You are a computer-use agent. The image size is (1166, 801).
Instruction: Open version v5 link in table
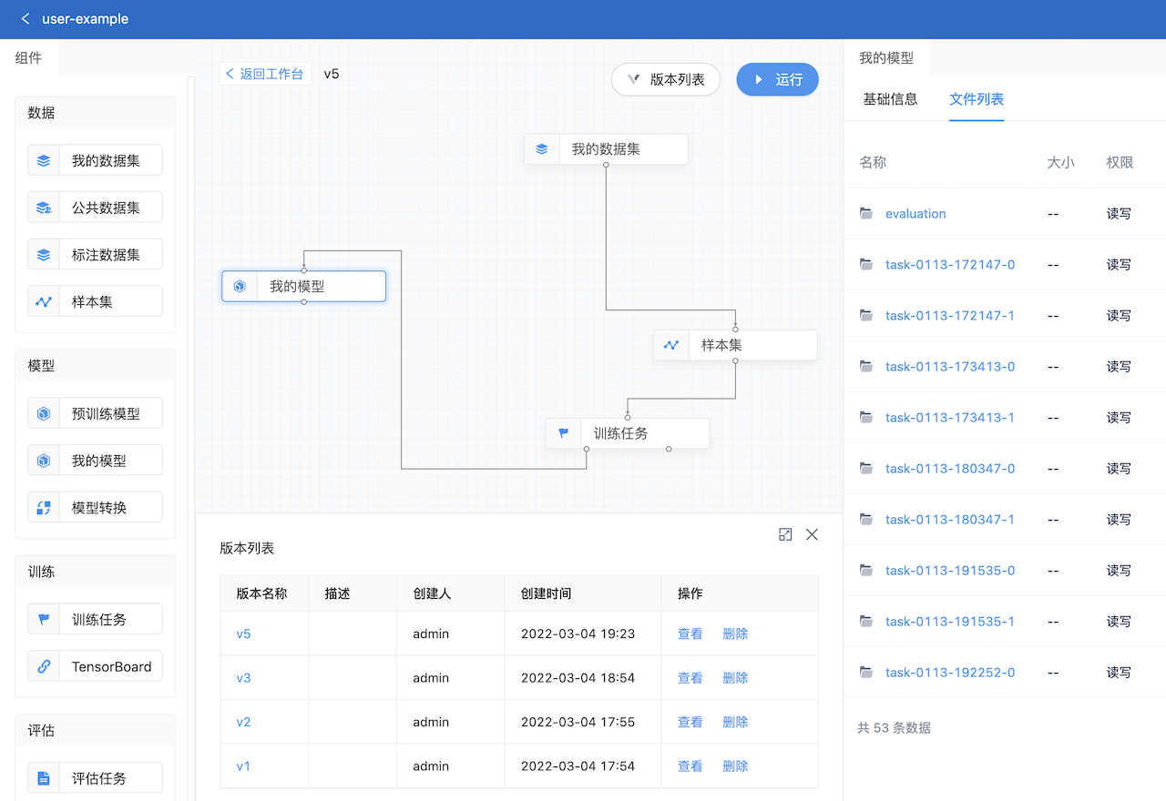coord(243,634)
